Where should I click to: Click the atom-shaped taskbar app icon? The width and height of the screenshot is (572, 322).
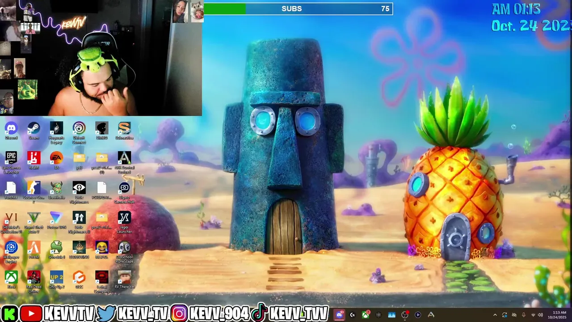coord(379,315)
